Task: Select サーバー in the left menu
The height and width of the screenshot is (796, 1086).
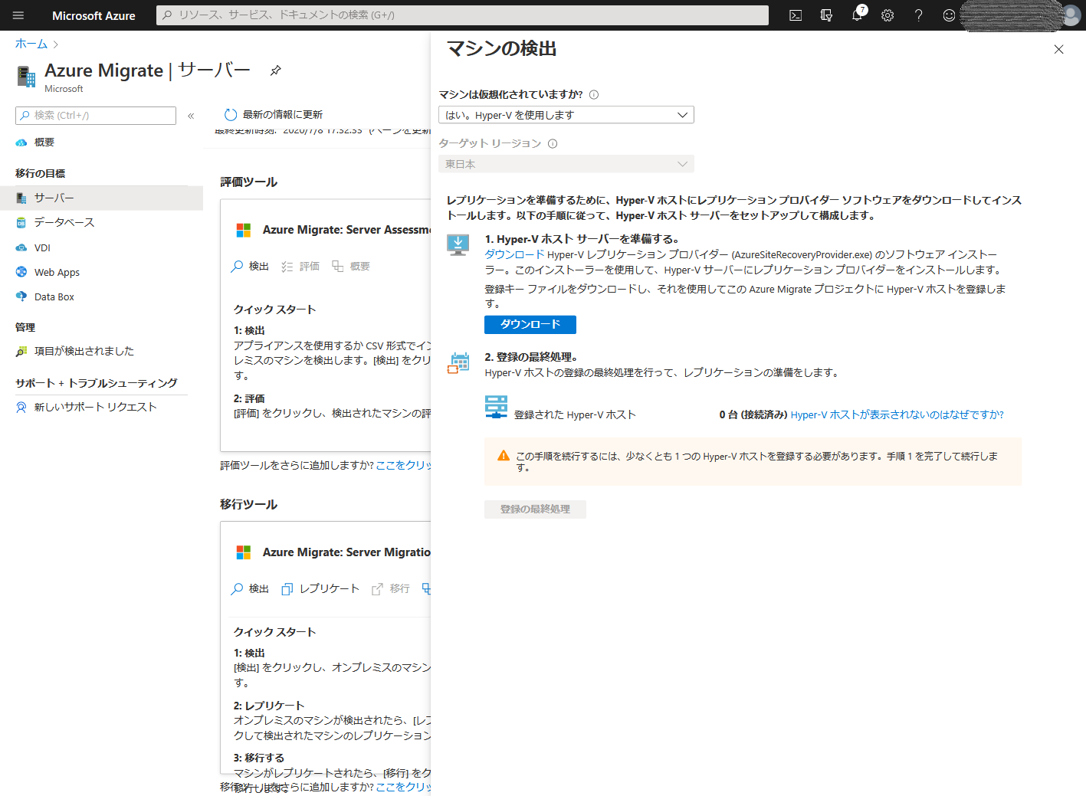Action: pyautogui.click(x=101, y=198)
